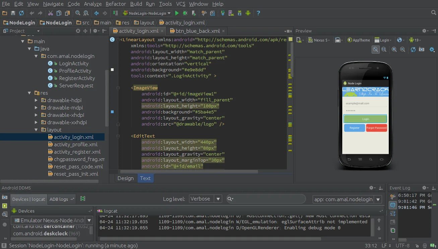The height and width of the screenshot is (249, 438).
Task: Start debugging with the green bug icon
Action: pyautogui.click(x=185, y=13)
